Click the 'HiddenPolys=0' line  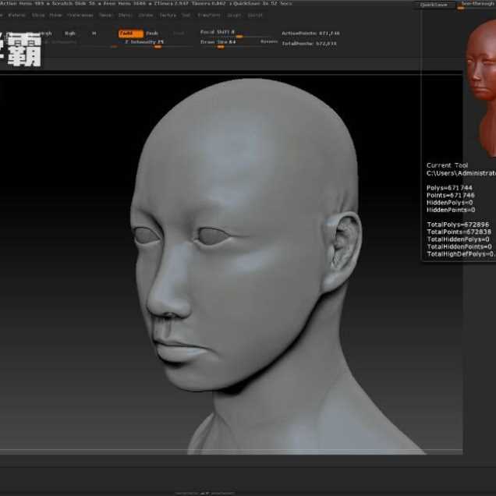click(449, 203)
